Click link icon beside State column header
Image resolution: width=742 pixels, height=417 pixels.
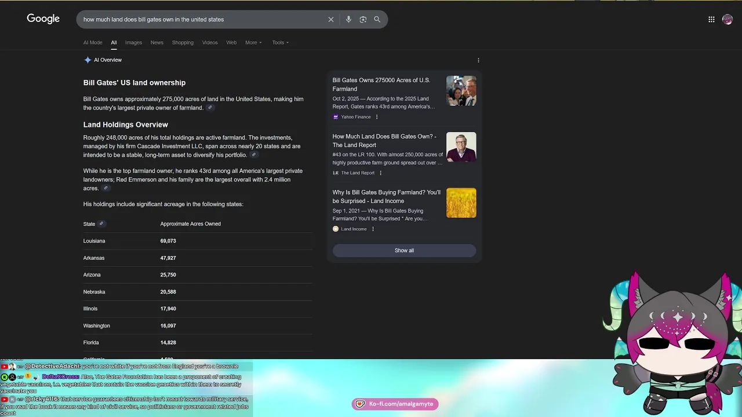(101, 224)
